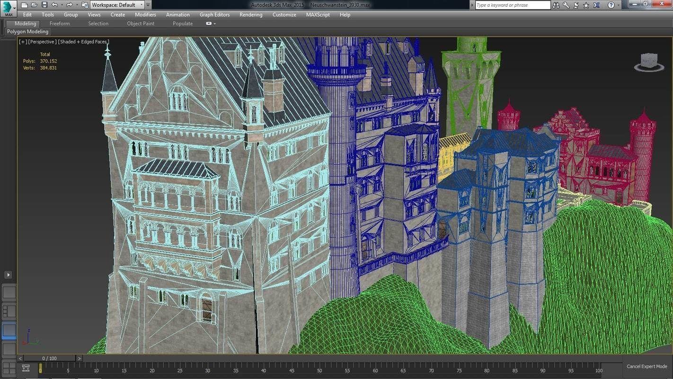Expand the InfoCenter arrow left of search box

point(472,5)
